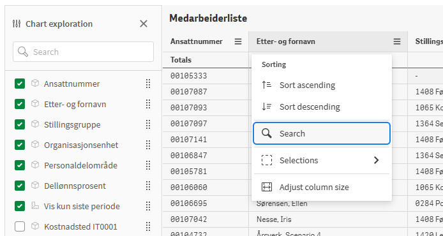Screen dimensions: 443x236
Task: Uncheck the Stillingsgruppe checkbox
Action: click(x=20, y=124)
